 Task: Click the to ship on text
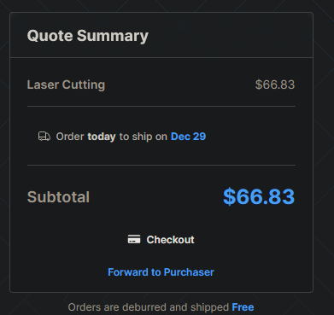coord(144,137)
